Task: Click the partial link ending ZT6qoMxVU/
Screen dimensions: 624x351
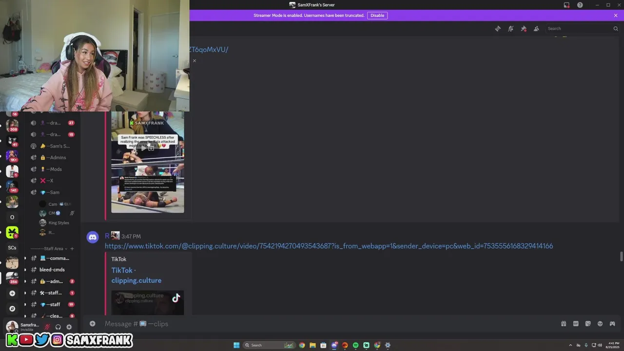Action: (209, 50)
